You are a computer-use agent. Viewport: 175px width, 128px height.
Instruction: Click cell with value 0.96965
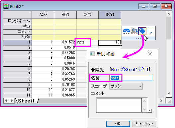tap(65, 95)
